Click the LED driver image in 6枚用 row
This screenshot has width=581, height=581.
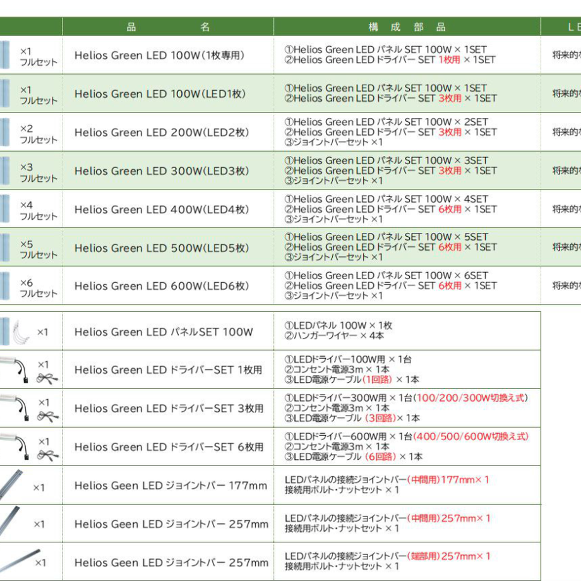[x=14, y=446]
